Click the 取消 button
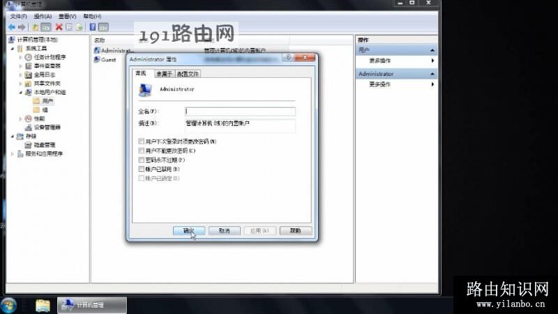The height and width of the screenshot is (314, 558). point(225,231)
